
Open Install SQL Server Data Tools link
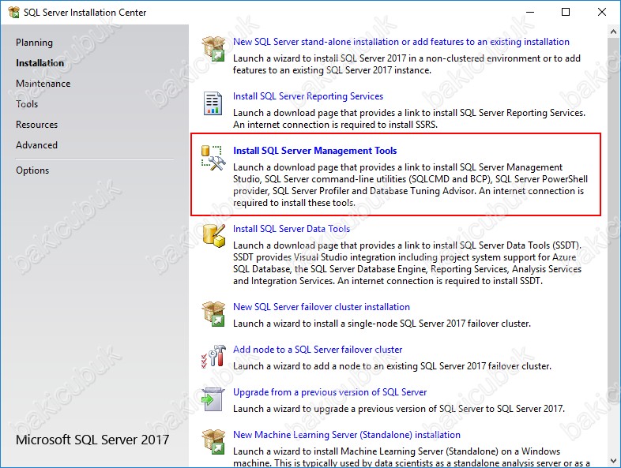291,229
